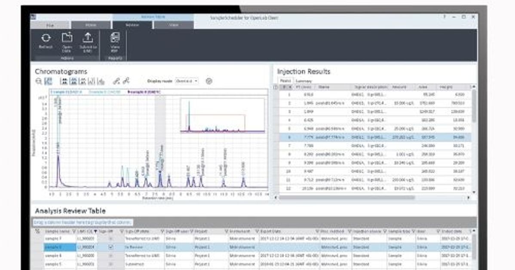Image resolution: width=515 pixels, height=270 pixels.
Task: Select the Results tab in Injection Results
Action: tap(286, 80)
